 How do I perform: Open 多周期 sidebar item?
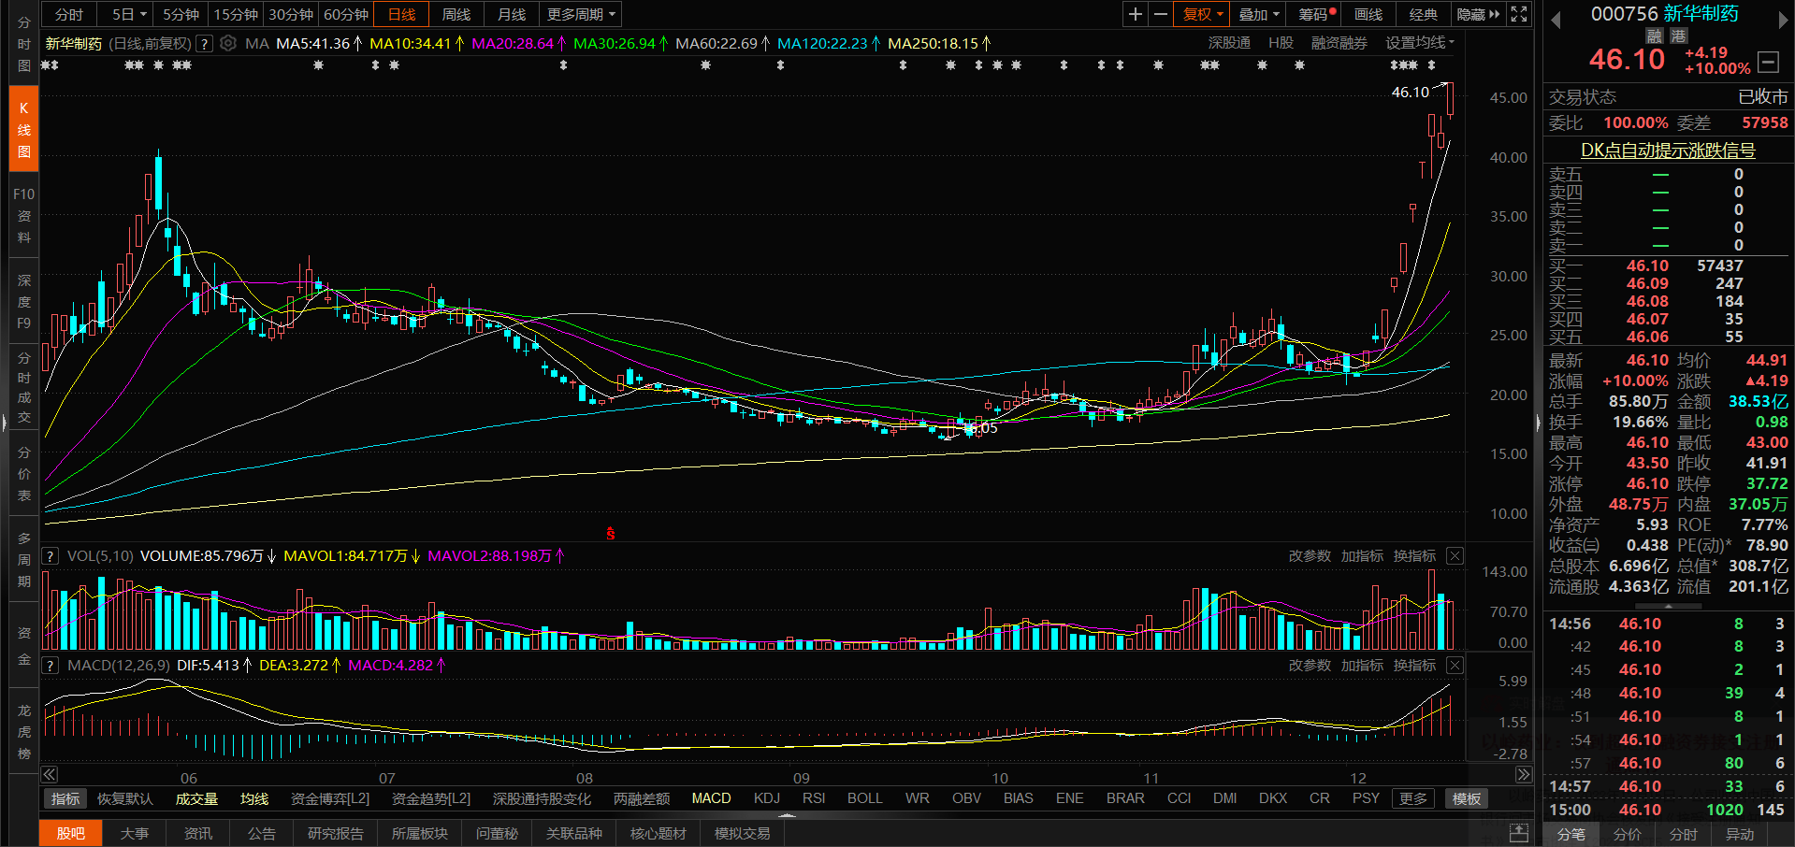[x=24, y=560]
